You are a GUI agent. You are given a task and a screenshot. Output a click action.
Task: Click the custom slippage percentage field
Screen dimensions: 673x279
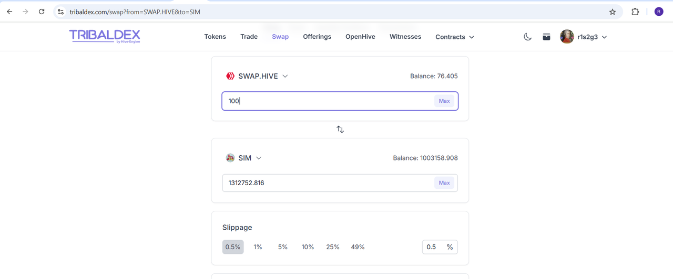click(440, 247)
